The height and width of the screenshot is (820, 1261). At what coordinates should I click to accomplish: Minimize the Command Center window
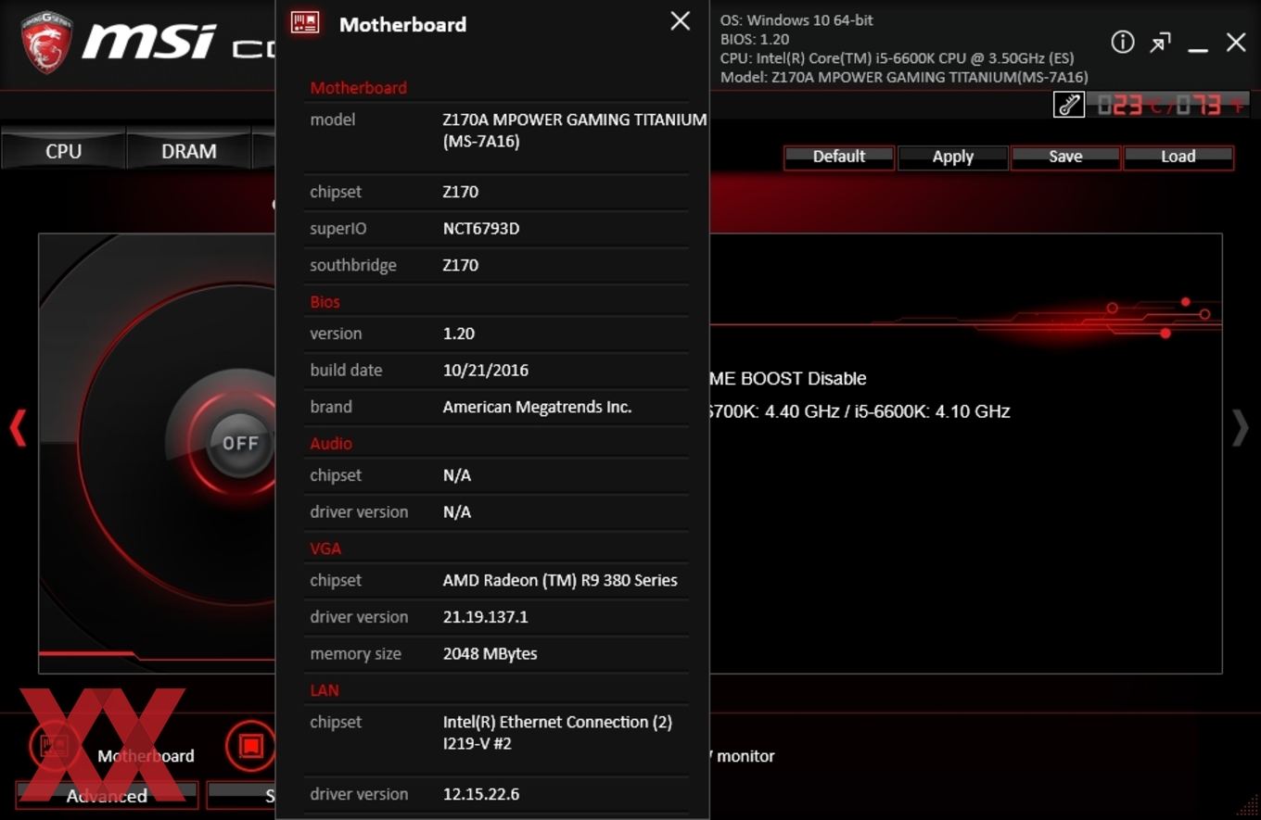pos(1198,48)
